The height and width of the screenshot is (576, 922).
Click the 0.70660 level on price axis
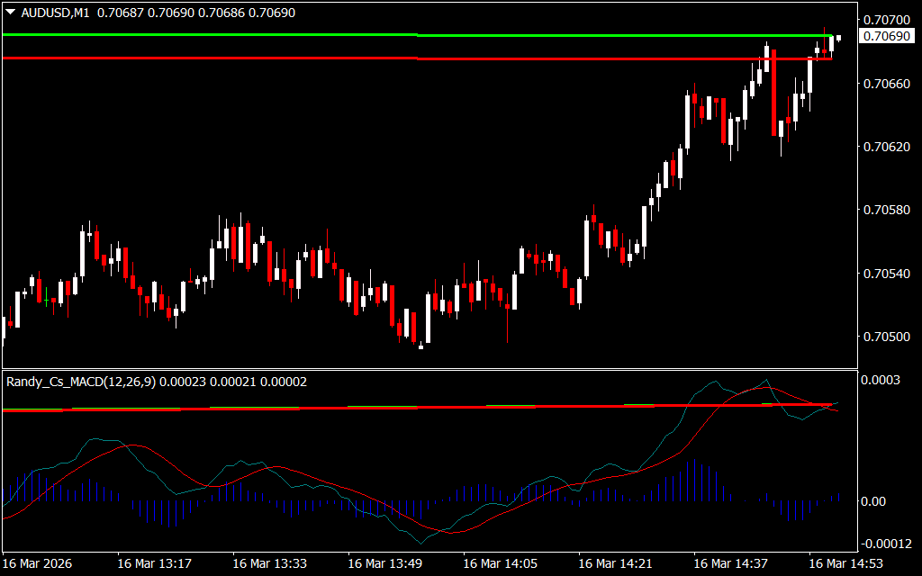click(884, 83)
